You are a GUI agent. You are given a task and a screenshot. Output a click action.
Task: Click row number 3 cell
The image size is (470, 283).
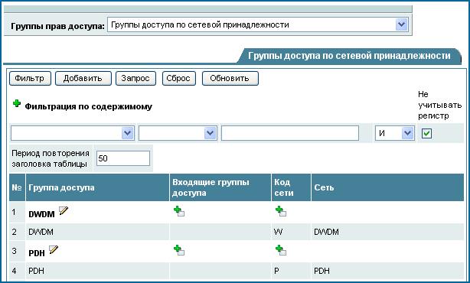pyautogui.click(x=17, y=251)
